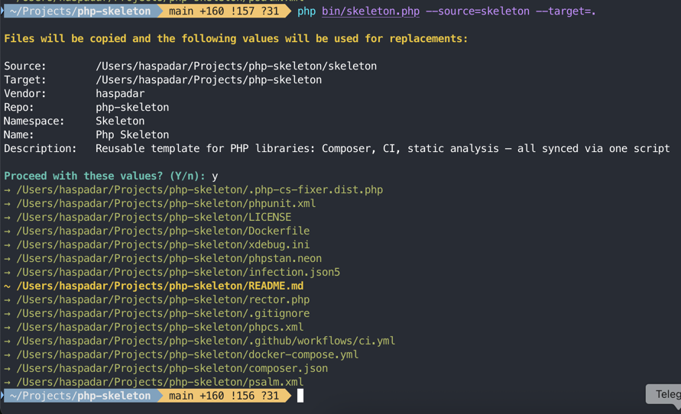This screenshot has height=414, width=681.
Task: Open the .php-cs-fixer.dist.php file path
Action: pos(199,190)
